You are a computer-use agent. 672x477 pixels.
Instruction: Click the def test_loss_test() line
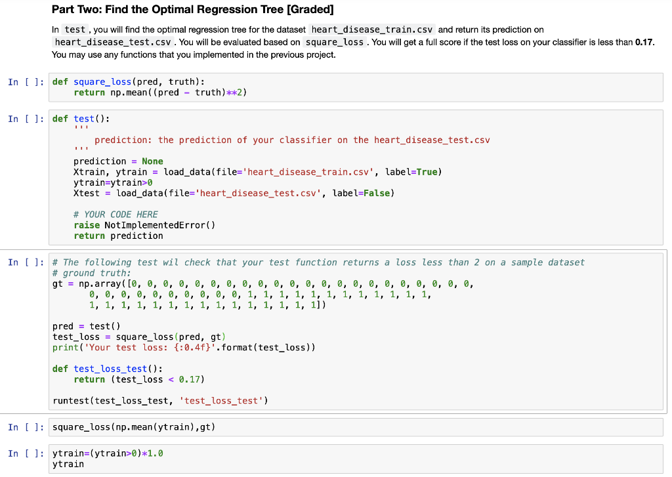click(108, 368)
